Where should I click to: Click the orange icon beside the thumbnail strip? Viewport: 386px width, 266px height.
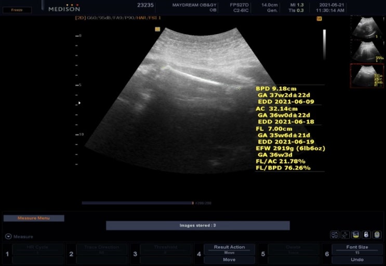pyautogui.click(x=319, y=19)
